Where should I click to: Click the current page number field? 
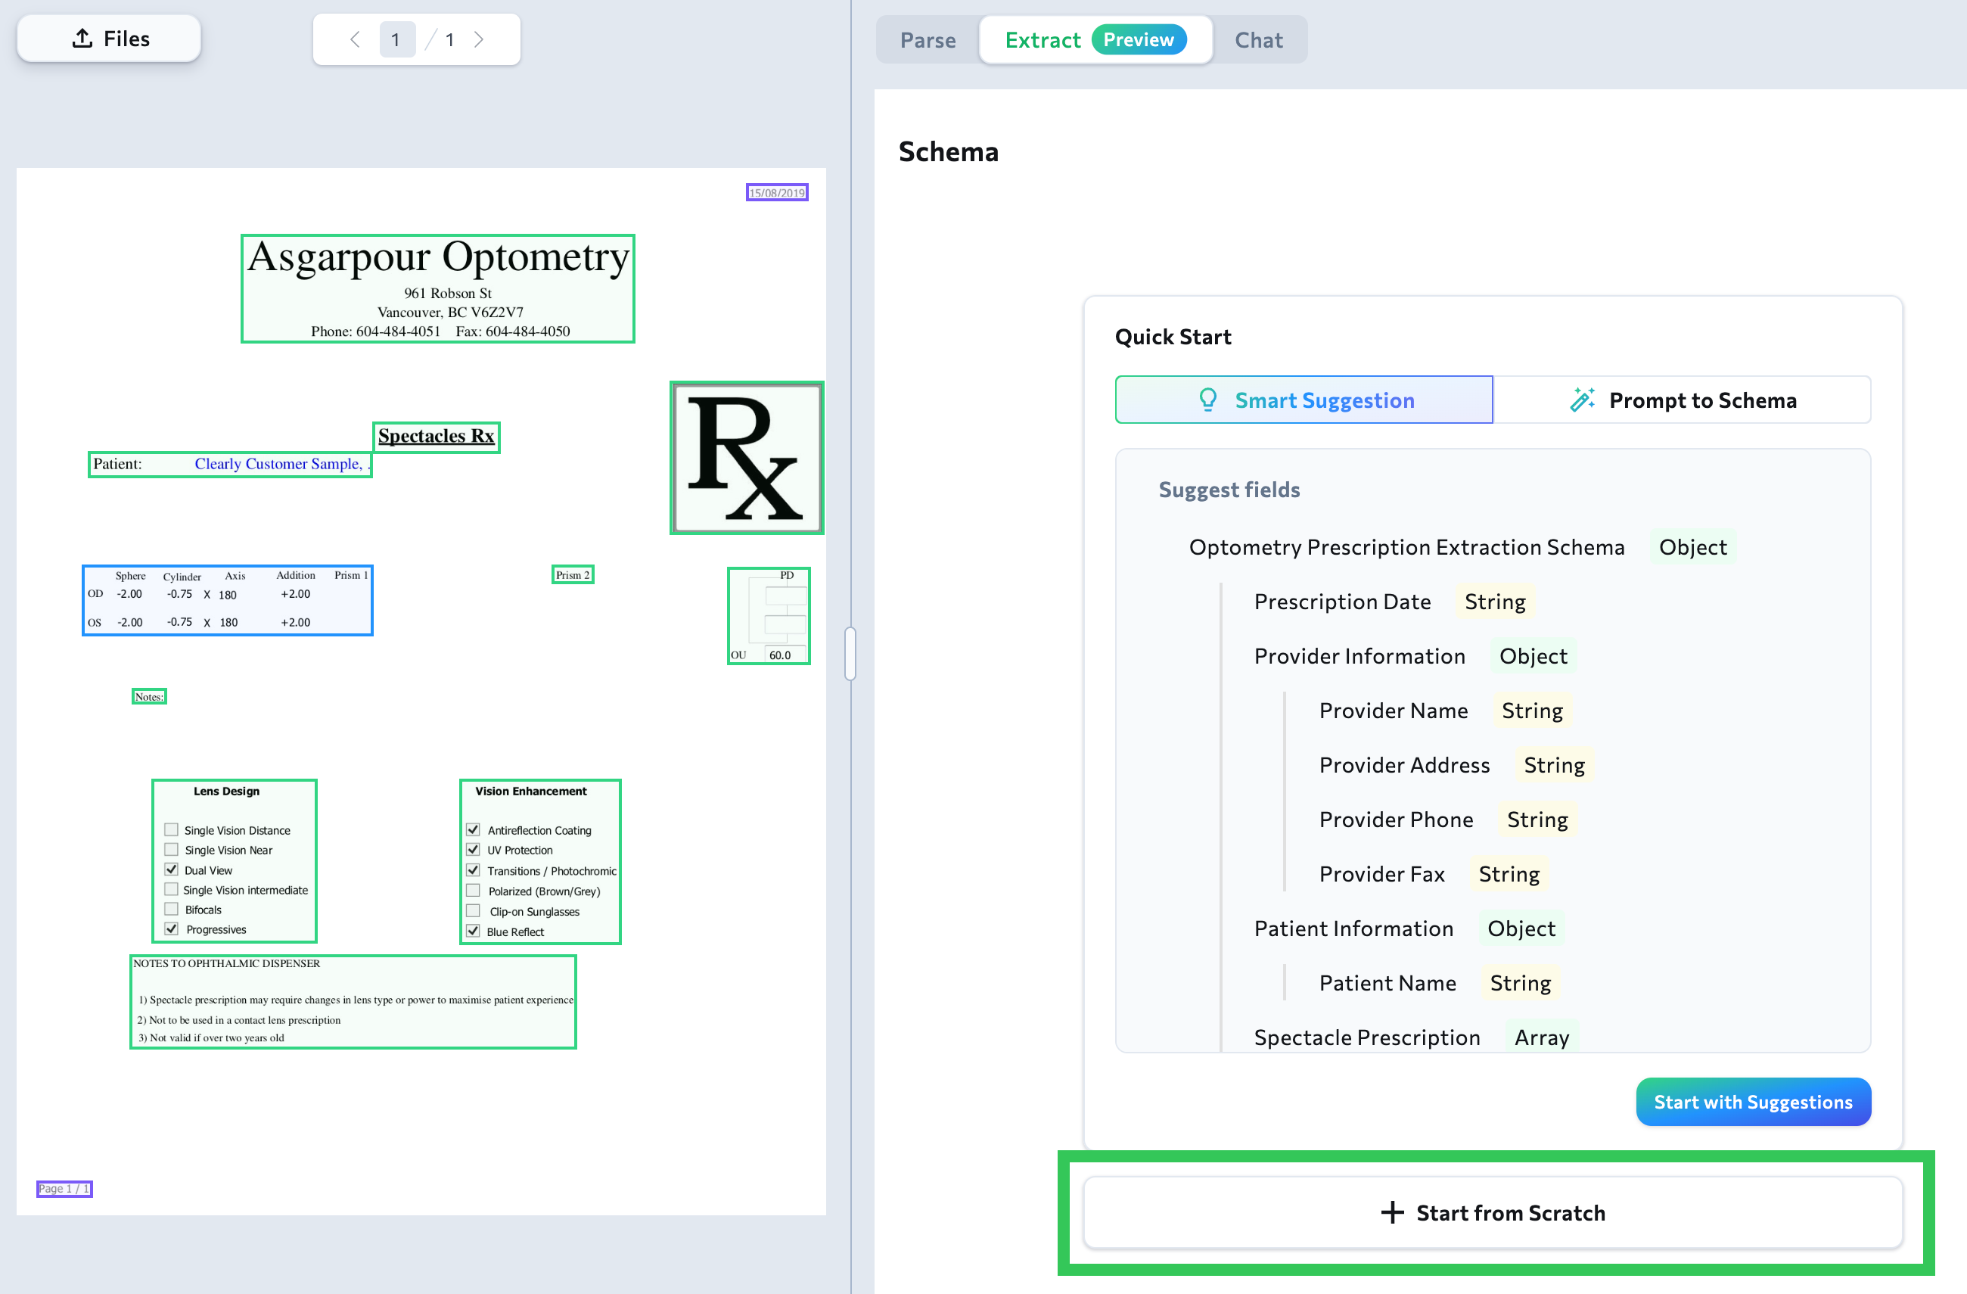point(396,39)
